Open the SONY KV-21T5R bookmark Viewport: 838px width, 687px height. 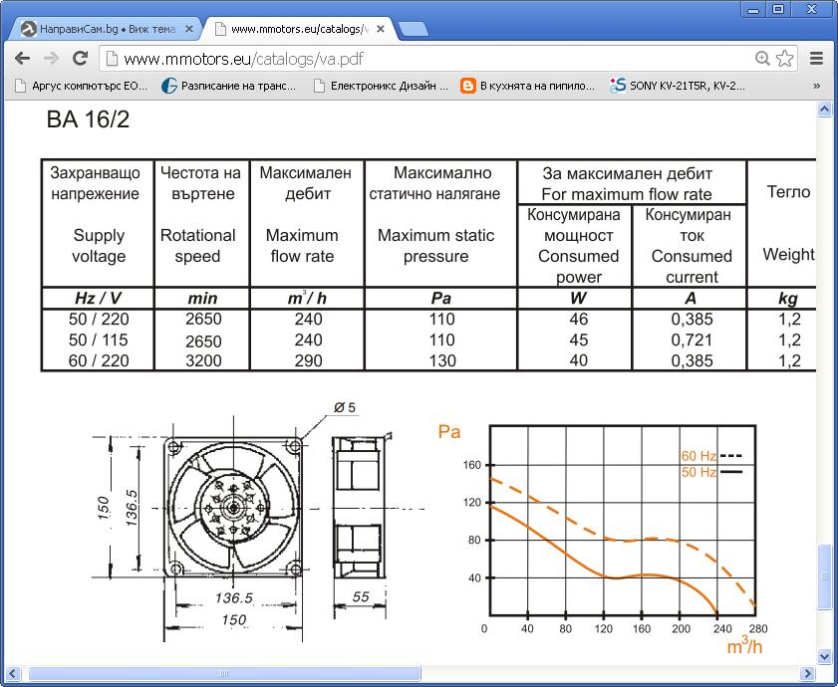pyautogui.click(x=678, y=86)
